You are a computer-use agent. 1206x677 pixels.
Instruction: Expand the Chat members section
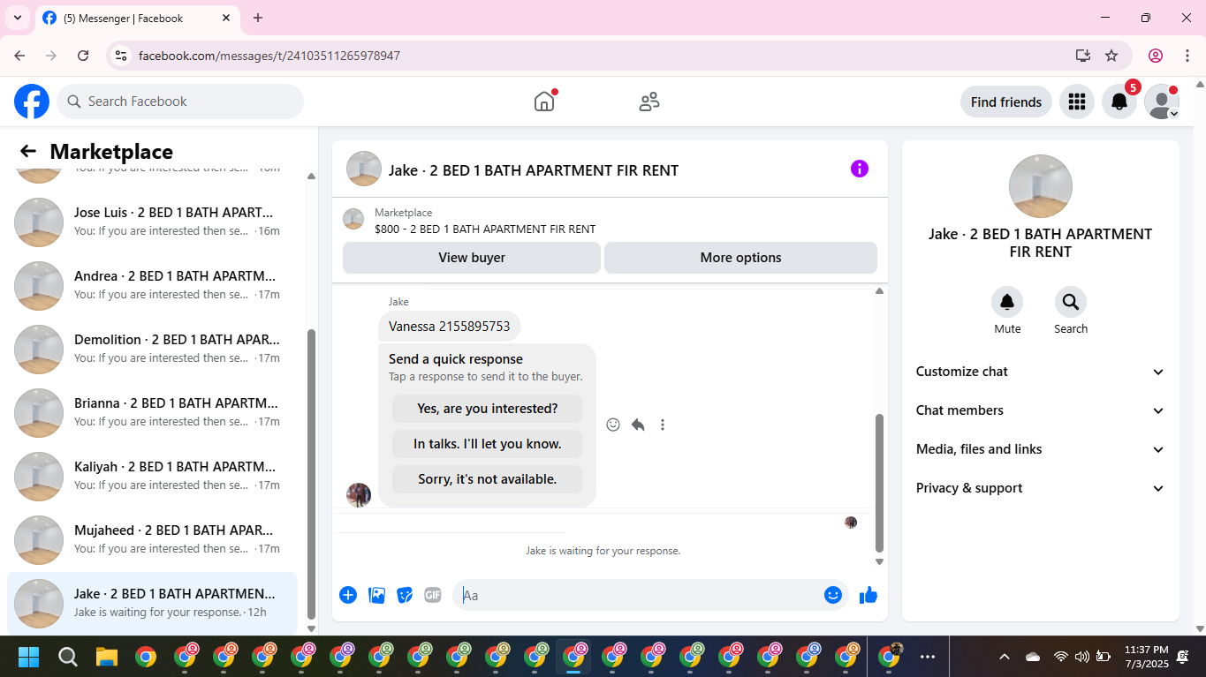(1041, 410)
